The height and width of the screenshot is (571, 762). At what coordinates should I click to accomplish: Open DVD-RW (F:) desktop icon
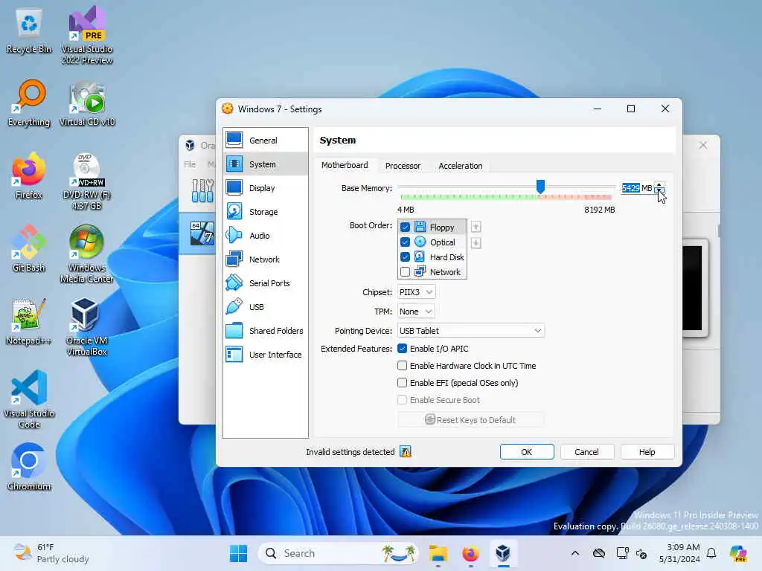87,181
